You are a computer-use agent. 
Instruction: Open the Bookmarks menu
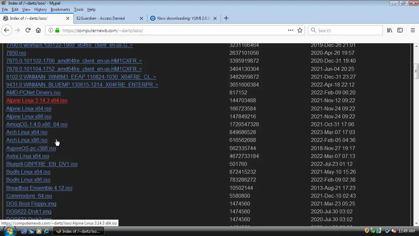[60, 10]
